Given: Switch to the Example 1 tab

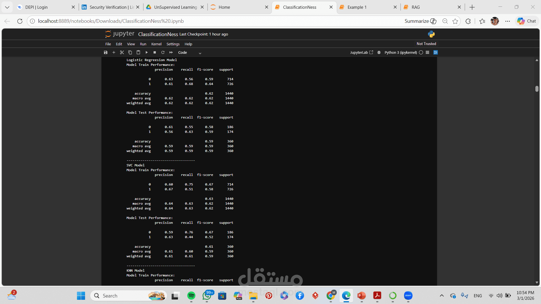Looking at the screenshot, I should 357,7.
